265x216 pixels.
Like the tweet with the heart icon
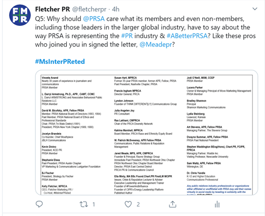[128, 204]
